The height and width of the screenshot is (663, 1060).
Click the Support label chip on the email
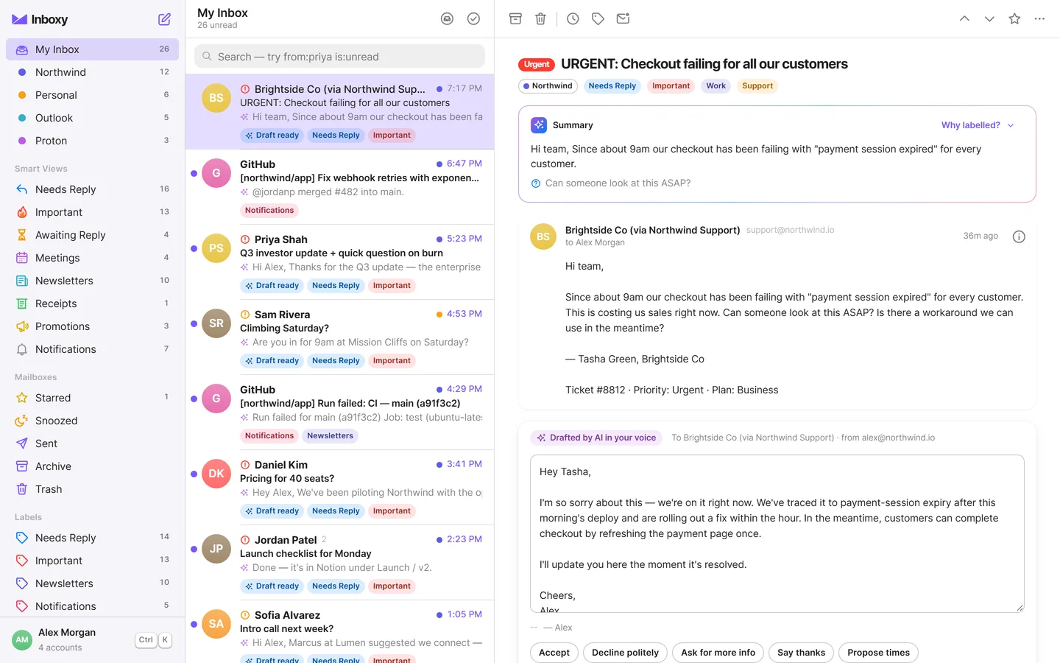tap(757, 86)
